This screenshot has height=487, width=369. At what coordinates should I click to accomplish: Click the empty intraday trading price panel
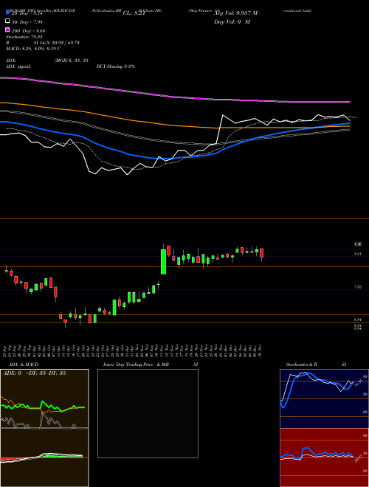148,413
